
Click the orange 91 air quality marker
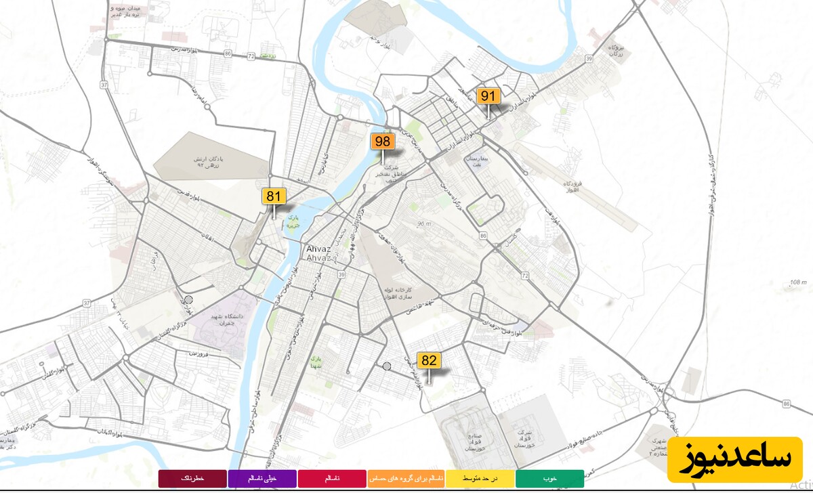tap(488, 95)
